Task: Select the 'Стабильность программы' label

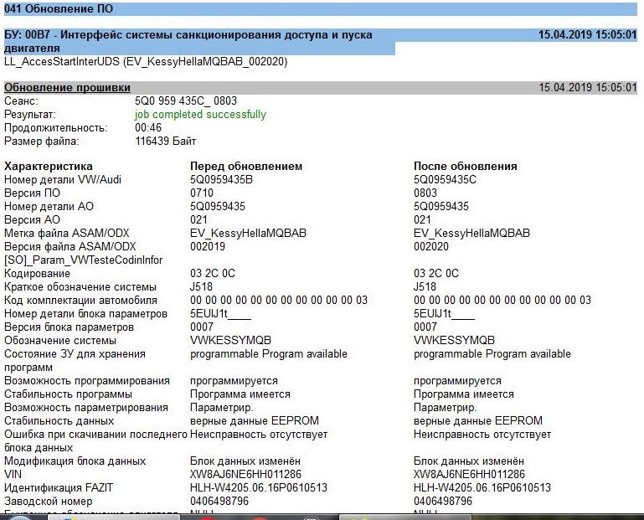Action: tap(68, 394)
